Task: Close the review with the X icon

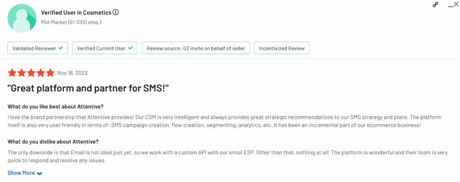Action: (x=456, y=4)
